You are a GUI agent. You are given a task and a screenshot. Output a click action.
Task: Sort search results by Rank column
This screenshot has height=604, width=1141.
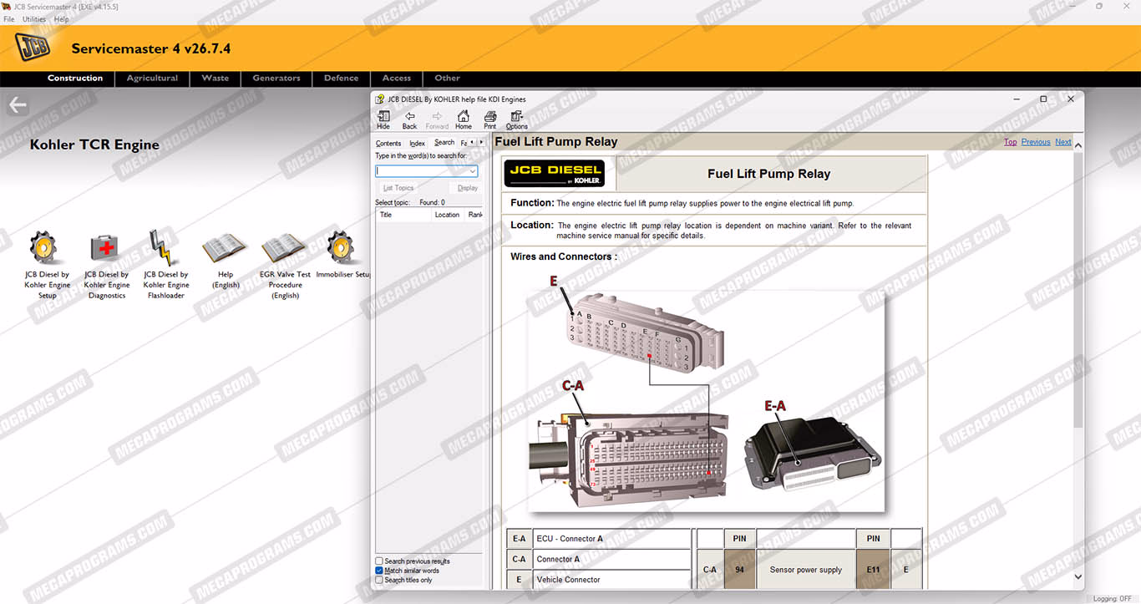coord(474,215)
